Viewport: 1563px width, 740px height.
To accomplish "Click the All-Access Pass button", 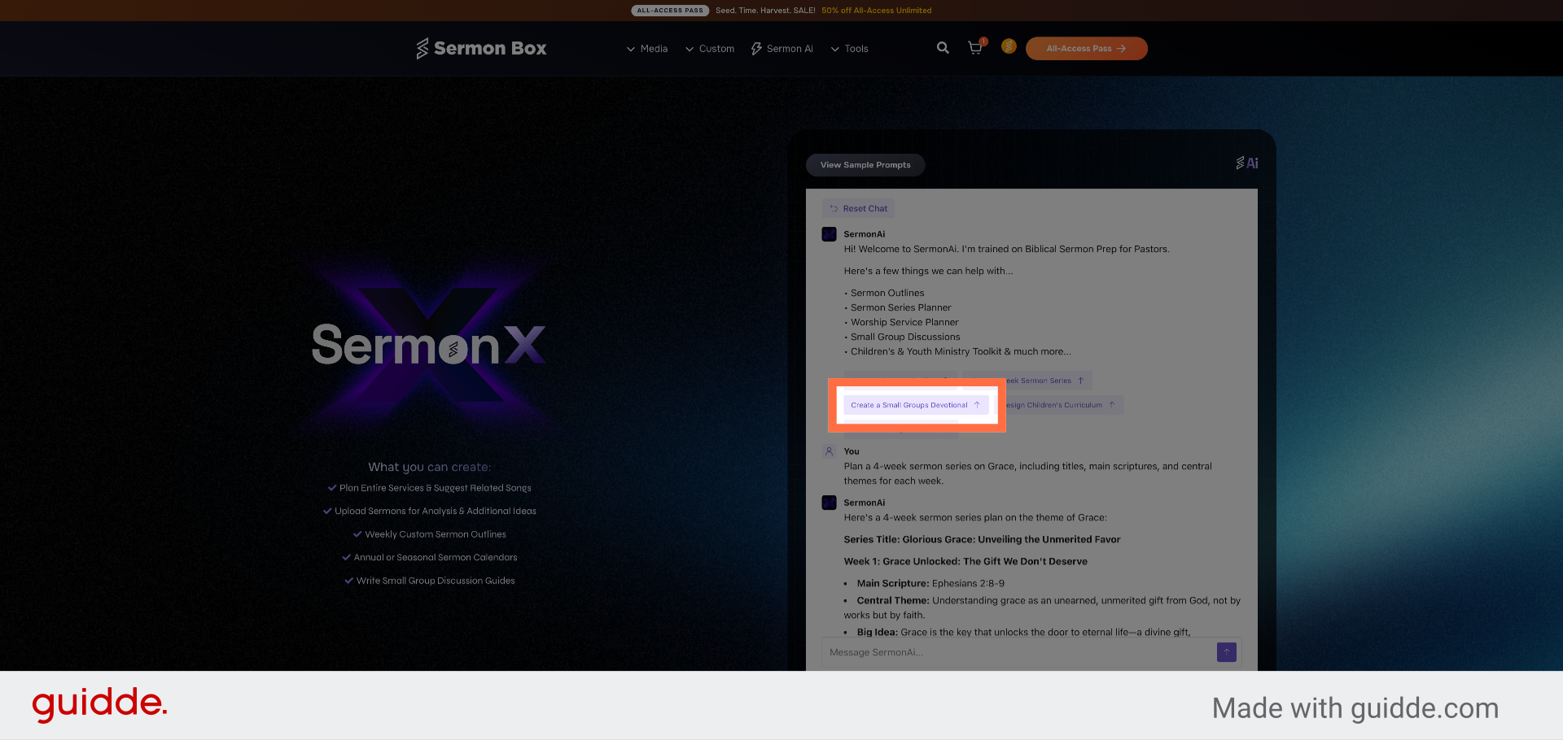I will 1087,49.
